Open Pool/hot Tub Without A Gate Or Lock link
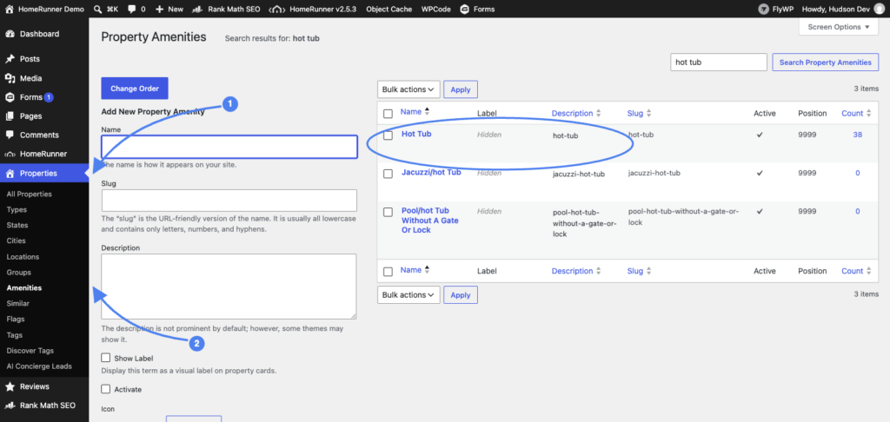The height and width of the screenshot is (422, 890). 429,221
